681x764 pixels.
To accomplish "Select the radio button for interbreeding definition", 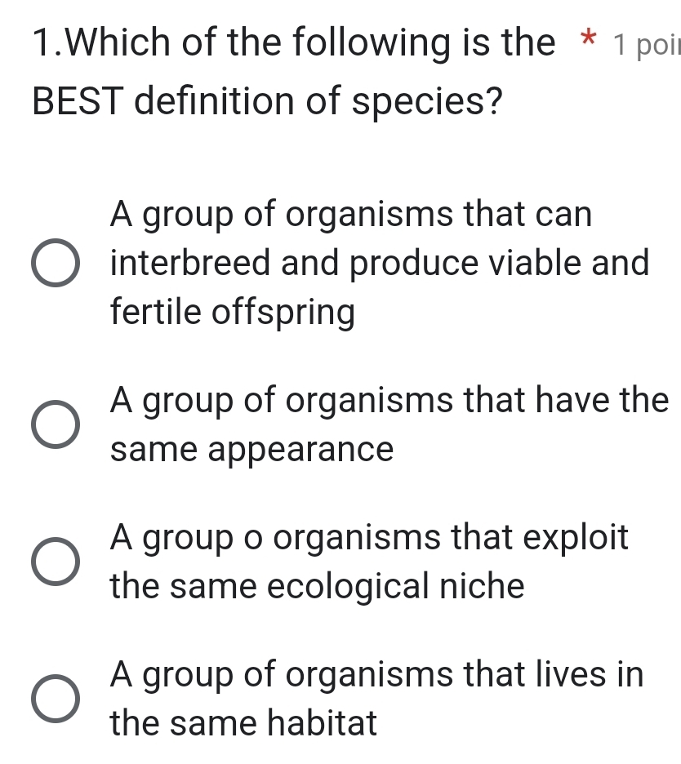I will 54,262.
